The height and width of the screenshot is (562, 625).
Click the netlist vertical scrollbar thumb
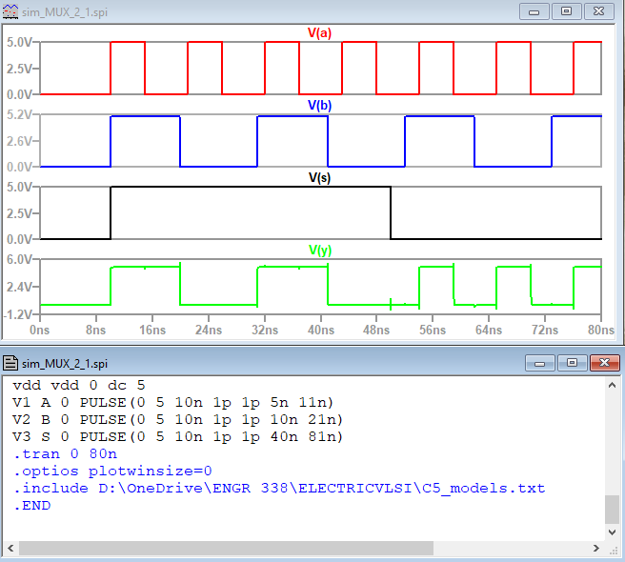pos(612,510)
